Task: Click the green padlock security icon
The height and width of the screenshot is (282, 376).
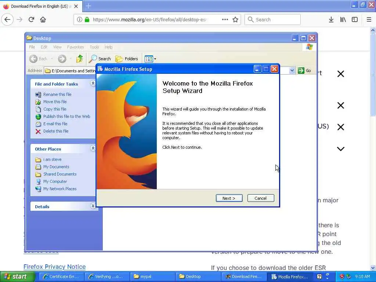Action: pos(87,19)
